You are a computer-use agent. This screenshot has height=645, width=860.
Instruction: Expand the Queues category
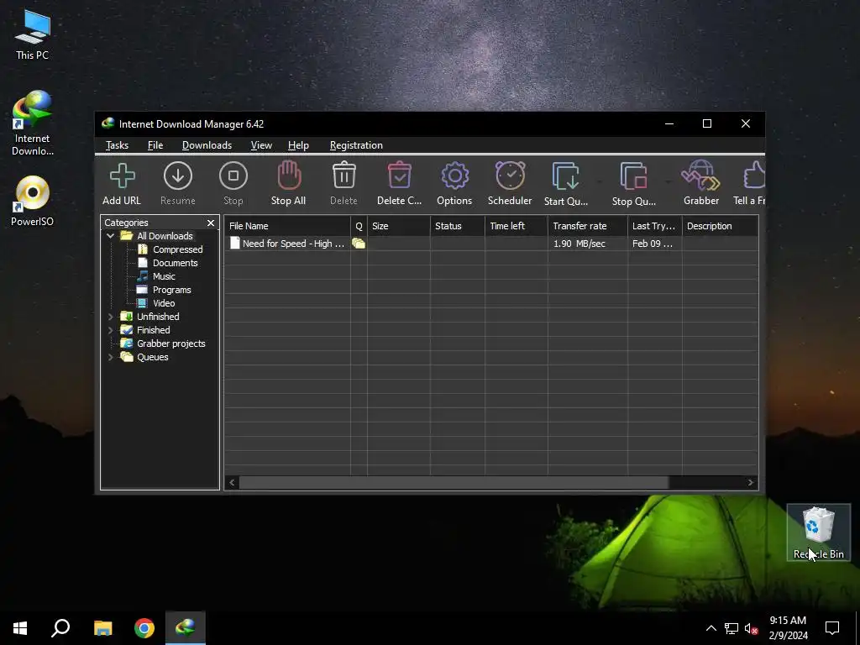110,357
